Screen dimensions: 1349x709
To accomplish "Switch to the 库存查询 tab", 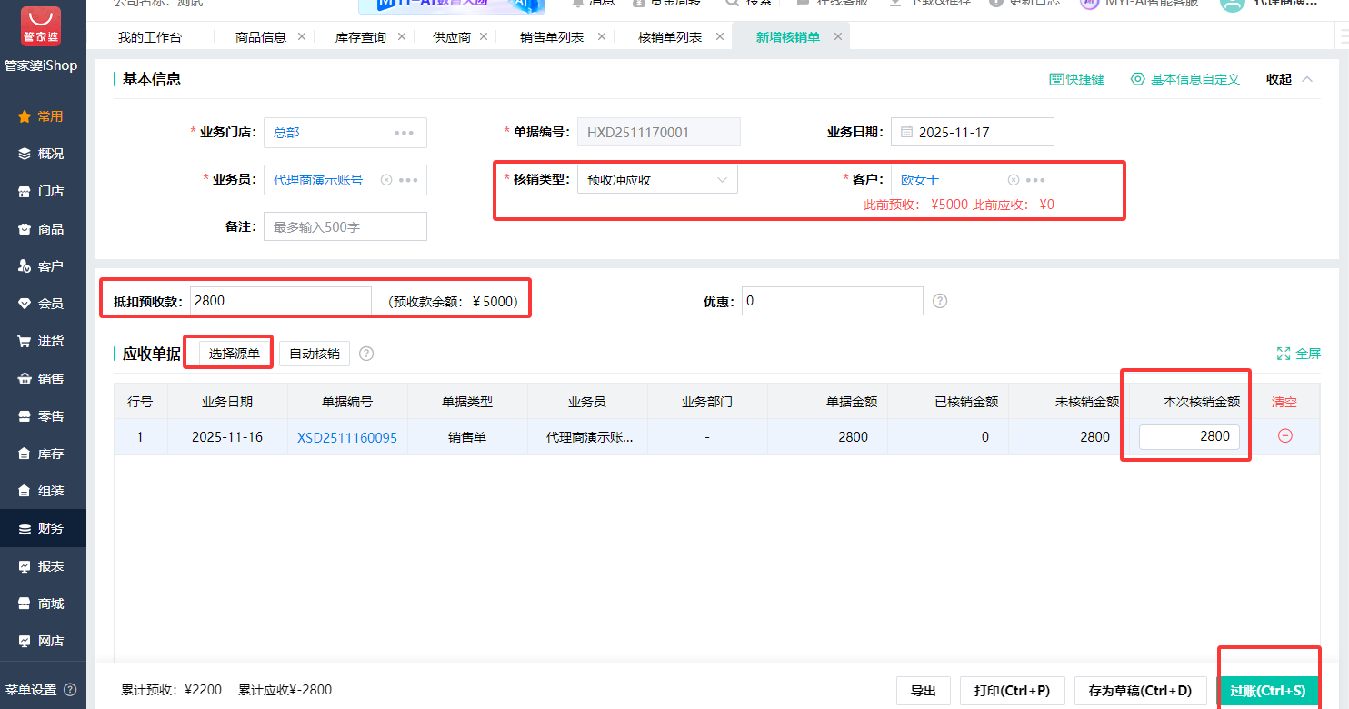I will (362, 36).
